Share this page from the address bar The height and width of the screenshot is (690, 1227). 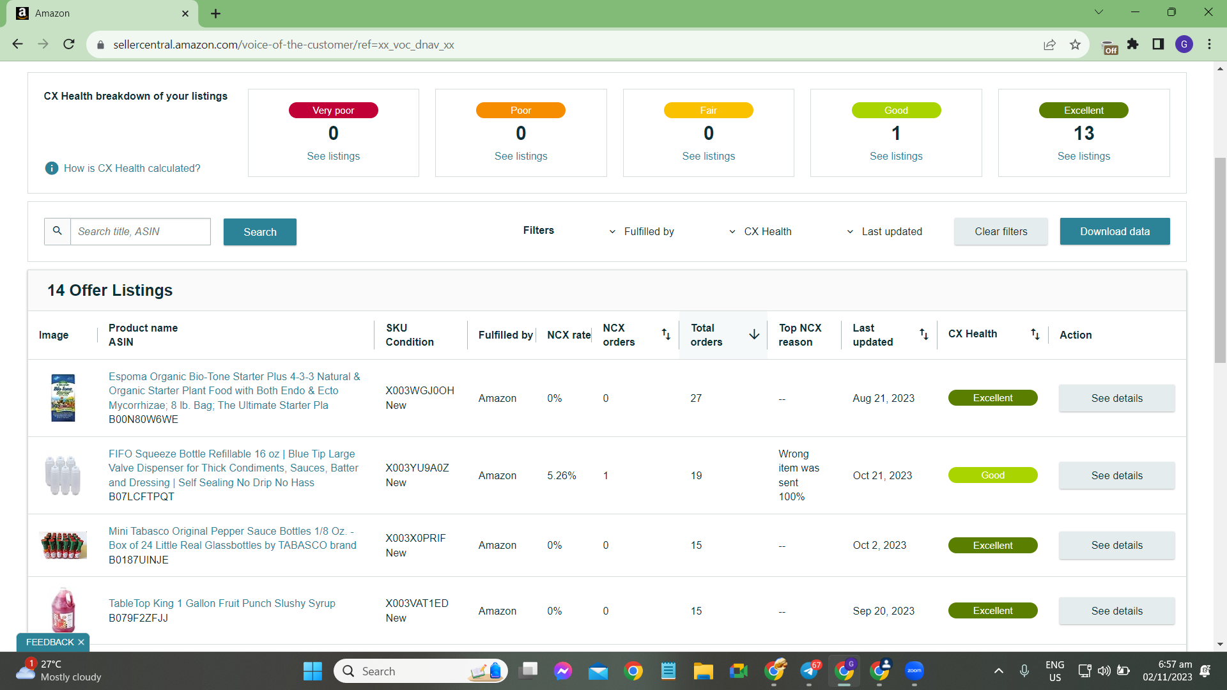click(x=1049, y=45)
